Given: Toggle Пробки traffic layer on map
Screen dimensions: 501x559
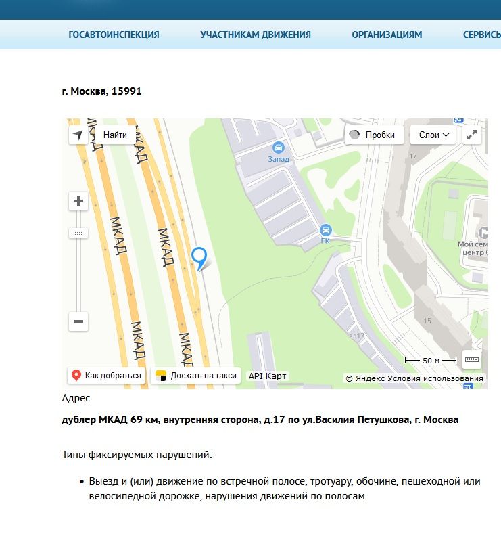Looking at the screenshot, I should click(374, 135).
